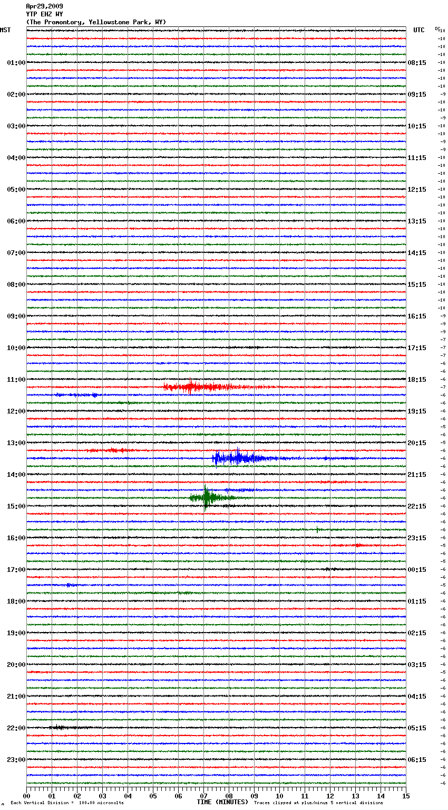Image resolution: width=448 pixels, height=810 pixels.
Task: Select the 08:00 MST time label
Action: (x=16, y=285)
